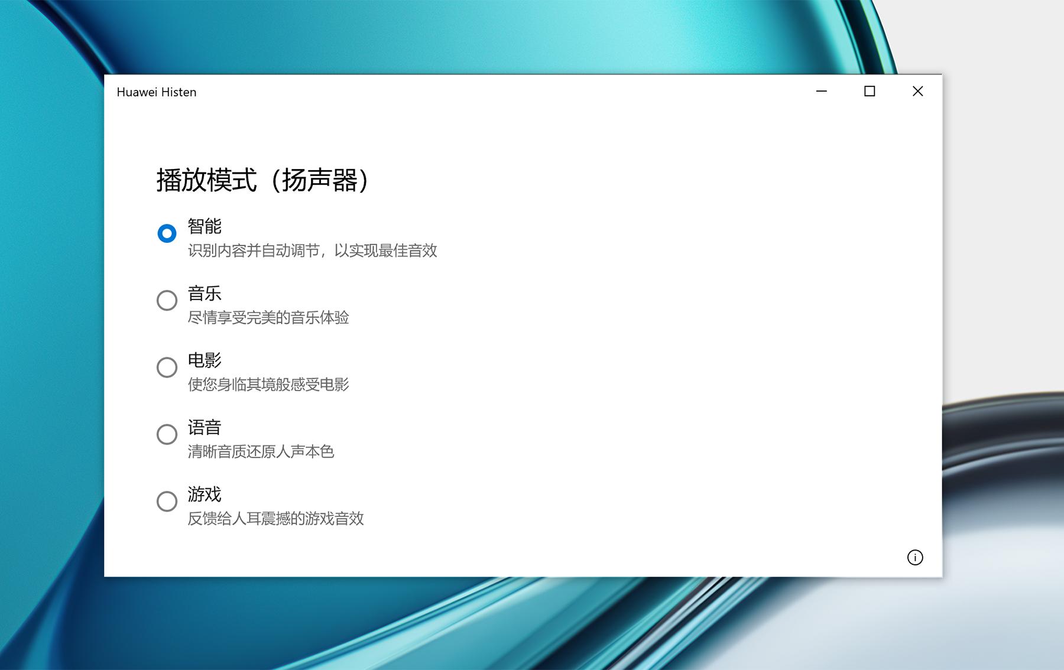Click the minimize icon in title bar
The width and height of the screenshot is (1064, 670).
coord(821,92)
